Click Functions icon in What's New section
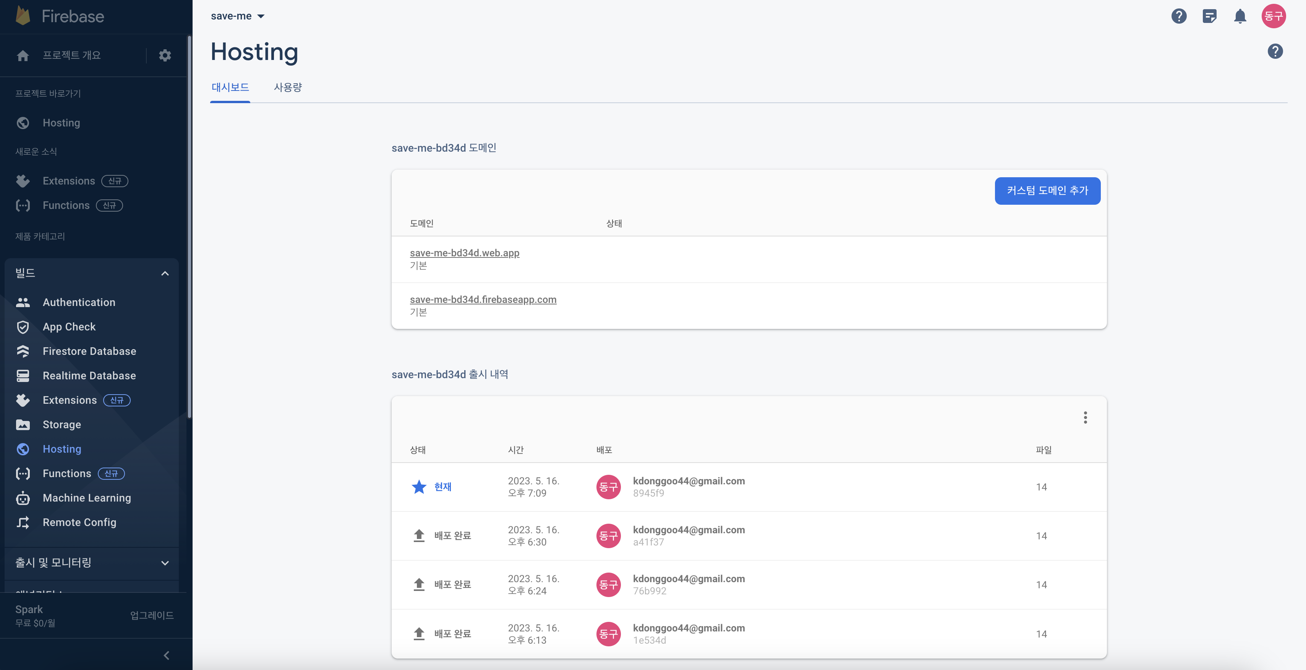 pyautogui.click(x=23, y=205)
